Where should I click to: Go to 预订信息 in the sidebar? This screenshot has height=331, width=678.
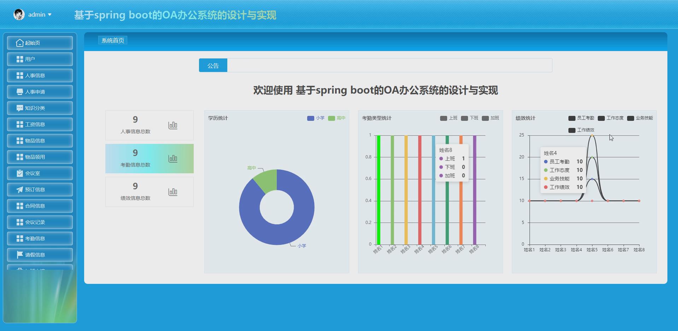(x=40, y=190)
